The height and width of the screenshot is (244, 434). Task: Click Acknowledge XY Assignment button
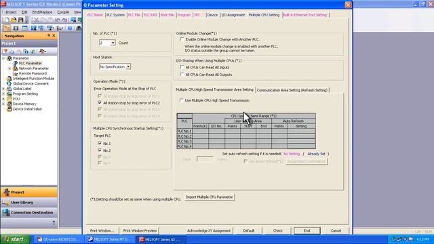pos(209,230)
